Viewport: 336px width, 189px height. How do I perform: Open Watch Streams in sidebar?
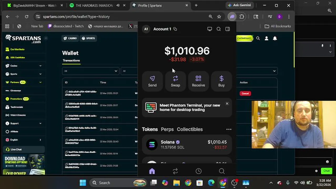(18, 115)
